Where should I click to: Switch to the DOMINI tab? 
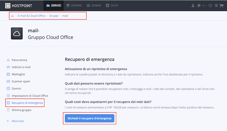(x=74, y=5)
